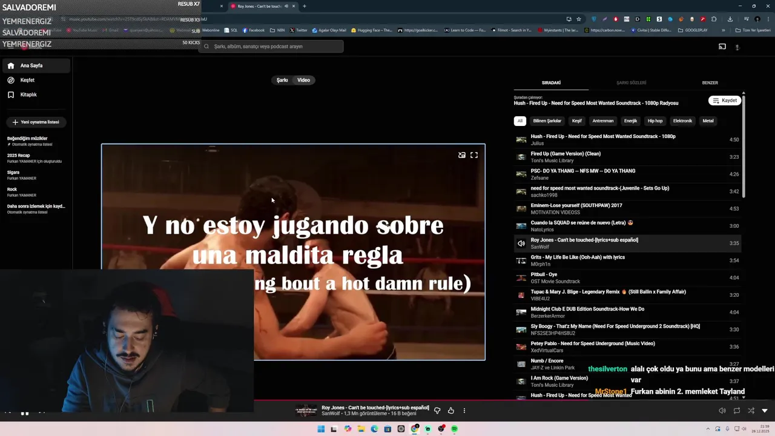Switch to Video mode

303,80
